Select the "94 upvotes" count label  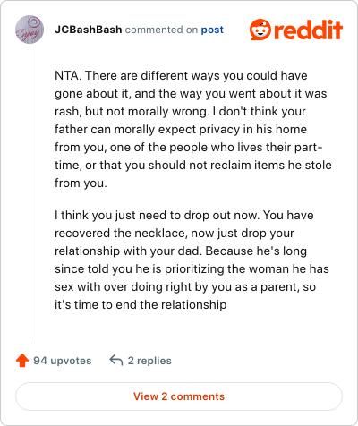(63, 361)
